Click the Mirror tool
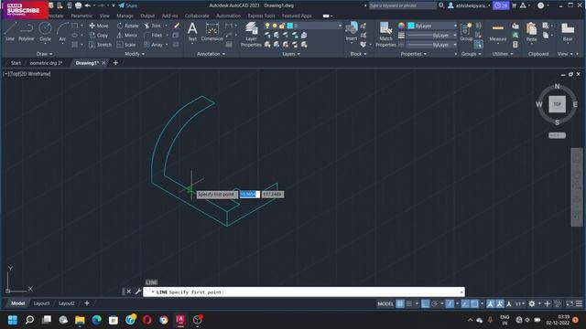The height and width of the screenshot is (329, 586). click(127, 35)
